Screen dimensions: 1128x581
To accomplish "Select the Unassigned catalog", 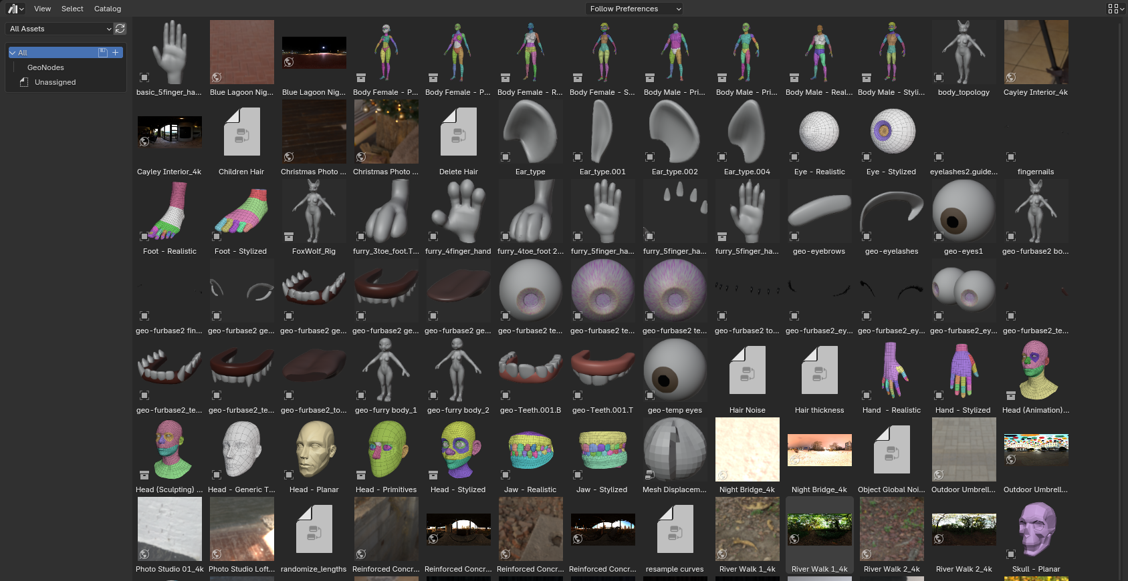I will tap(55, 82).
